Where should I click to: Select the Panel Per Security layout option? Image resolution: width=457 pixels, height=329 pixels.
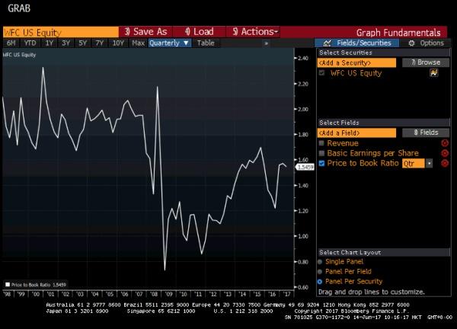click(x=320, y=282)
